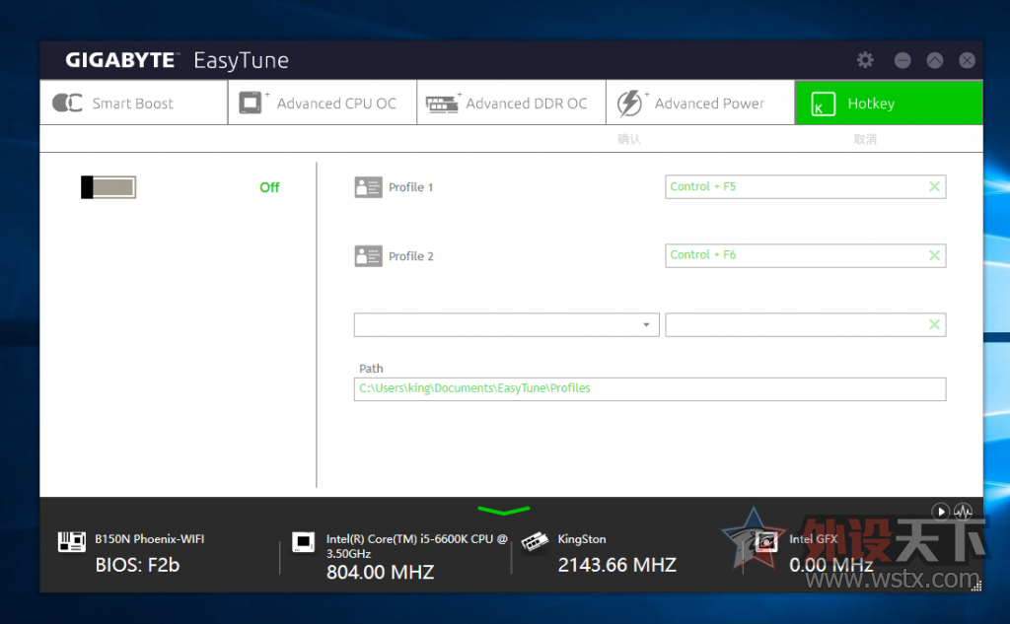Minimize the EasyTune window
1010x624 pixels.
coord(902,60)
